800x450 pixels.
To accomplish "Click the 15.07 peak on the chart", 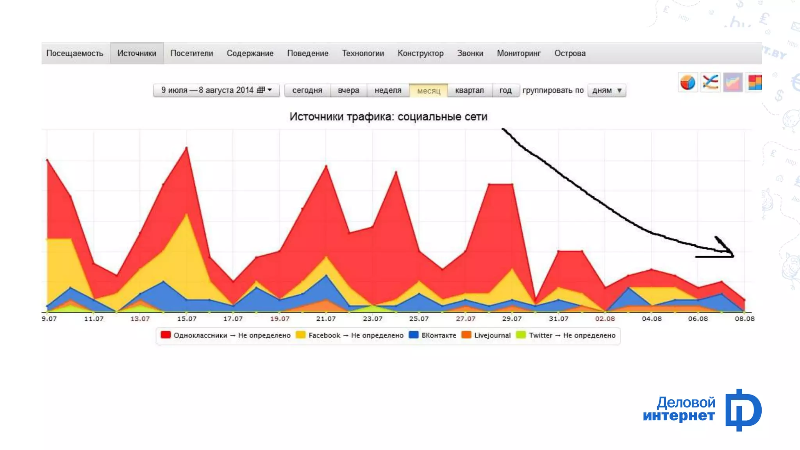I will (187, 148).
